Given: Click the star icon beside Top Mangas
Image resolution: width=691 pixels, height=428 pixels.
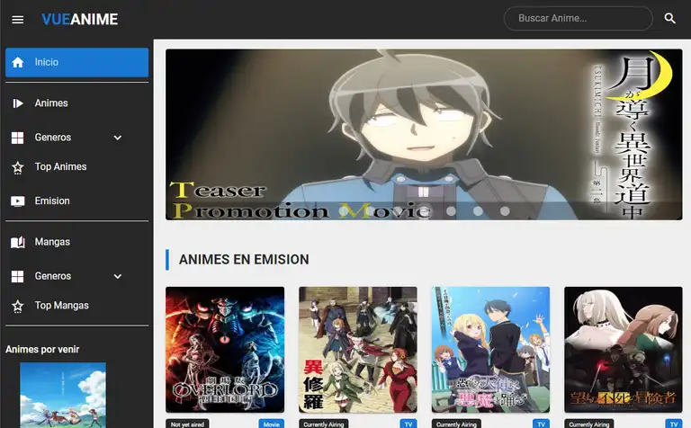Looking at the screenshot, I should coord(18,306).
